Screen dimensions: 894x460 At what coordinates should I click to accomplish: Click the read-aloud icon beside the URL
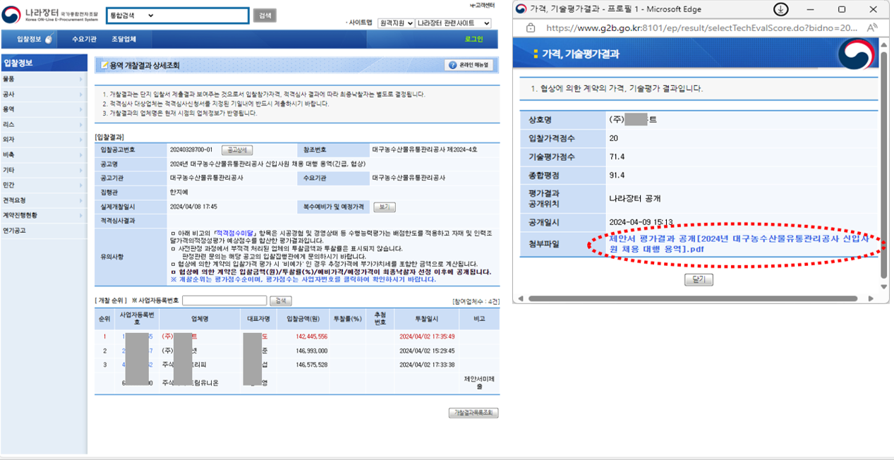pos(872,28)
